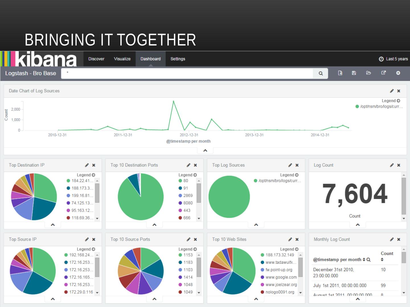Expand the Top 10 Source Ports spy chevron
The width and height of the screenshot is (410, 307).
(x=154, y=299)
